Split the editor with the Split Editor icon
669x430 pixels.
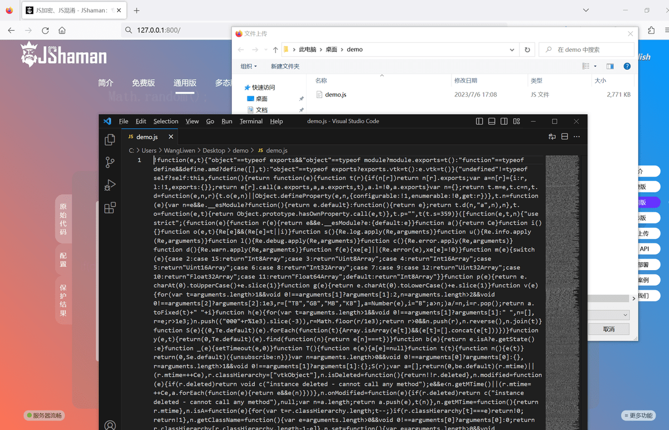click(x=565, y=136)
